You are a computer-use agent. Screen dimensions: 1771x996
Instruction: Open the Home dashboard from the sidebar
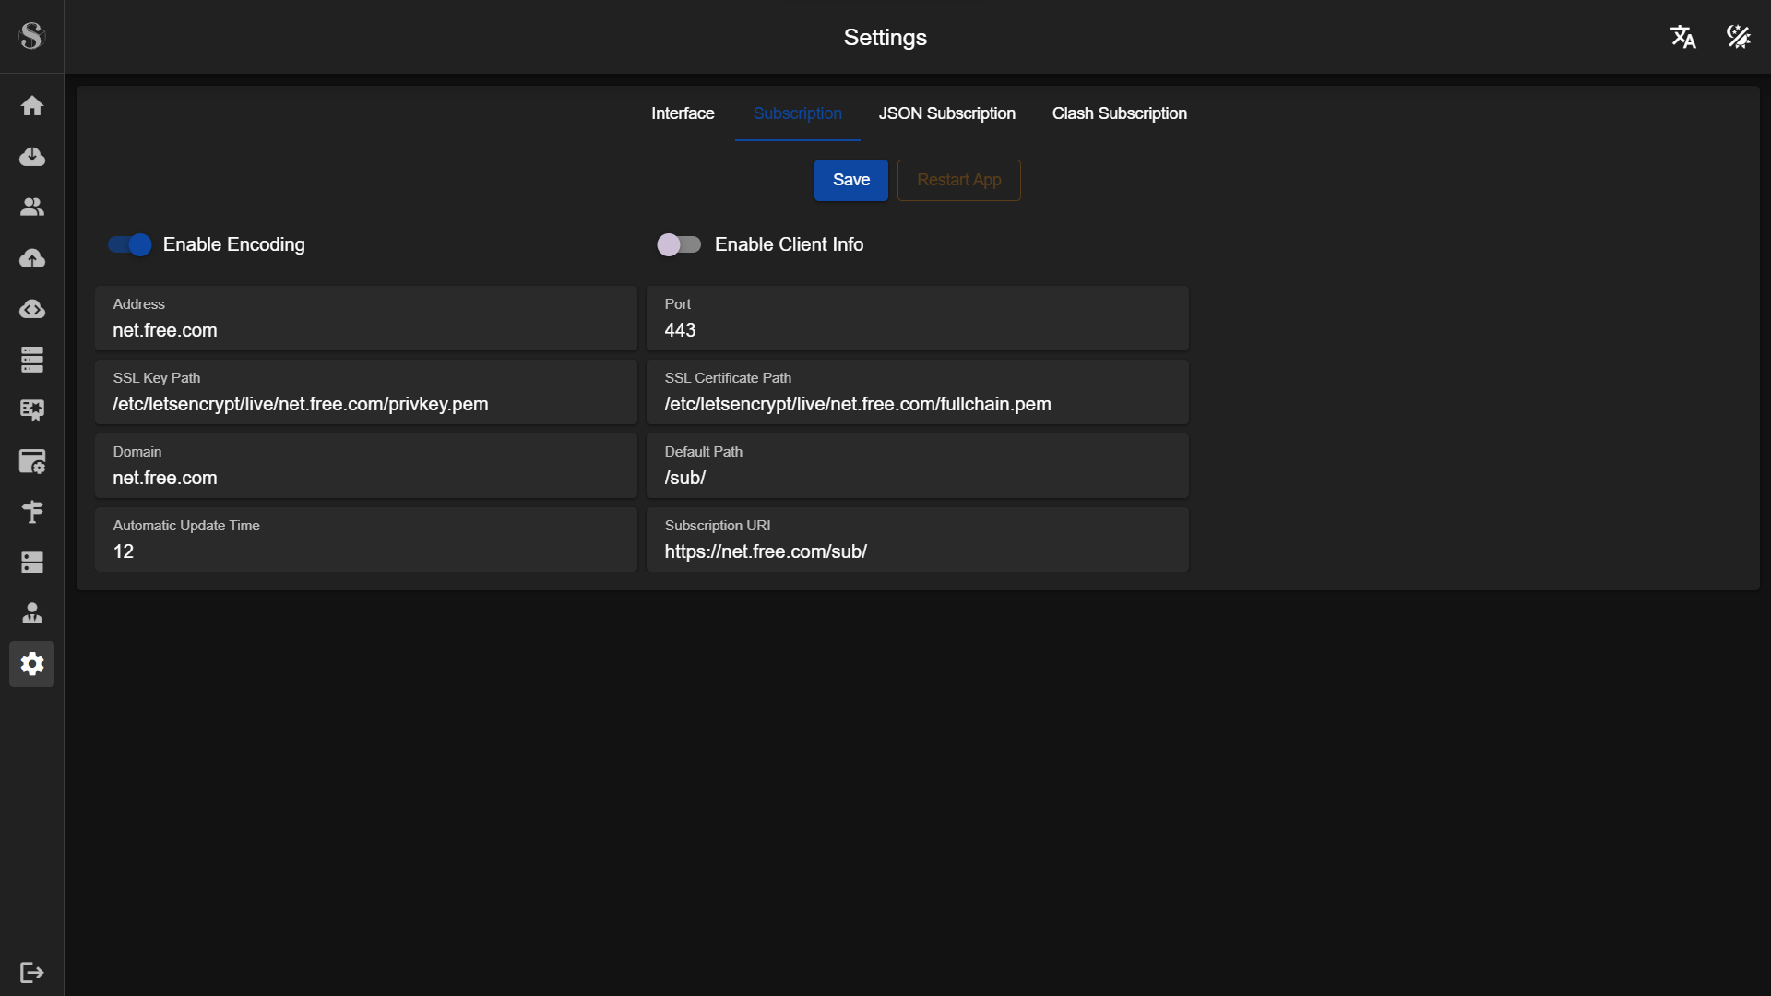(x=32, y=106)
